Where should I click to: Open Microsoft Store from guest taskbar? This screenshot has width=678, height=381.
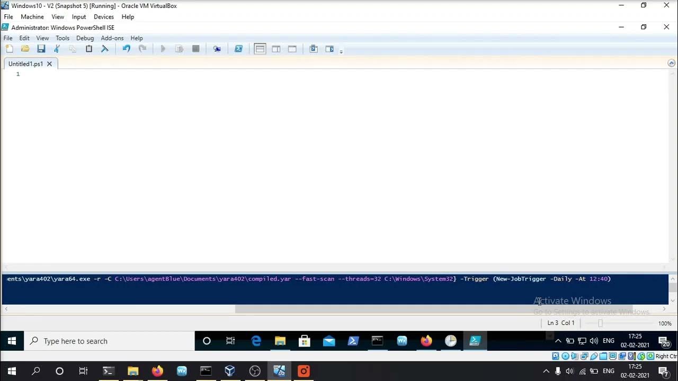[305, 341]
